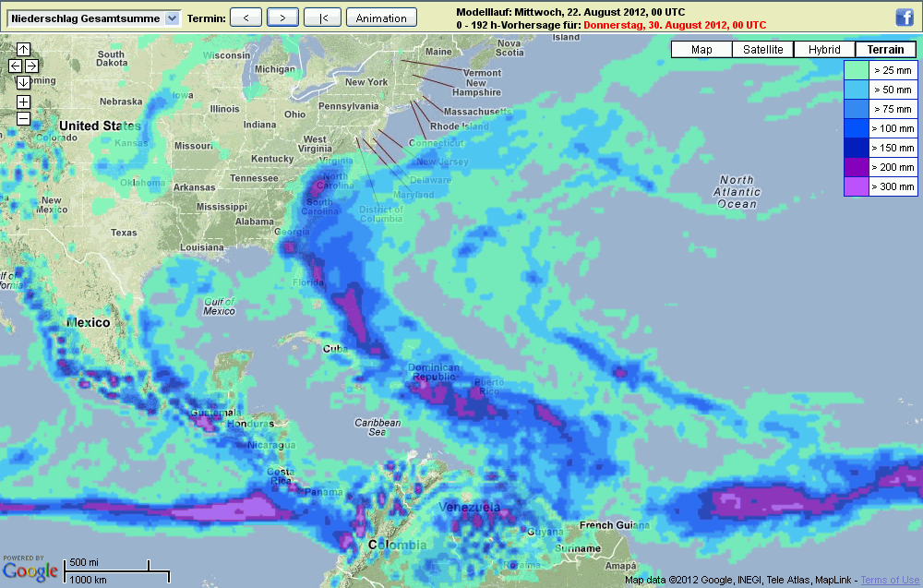Click the Guatemala label
The image size is (923, 588).
[x=216, y=413]
